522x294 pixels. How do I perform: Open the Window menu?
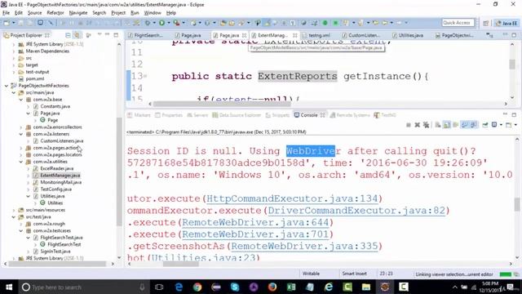pyautogui.click(x=153, y=13)
